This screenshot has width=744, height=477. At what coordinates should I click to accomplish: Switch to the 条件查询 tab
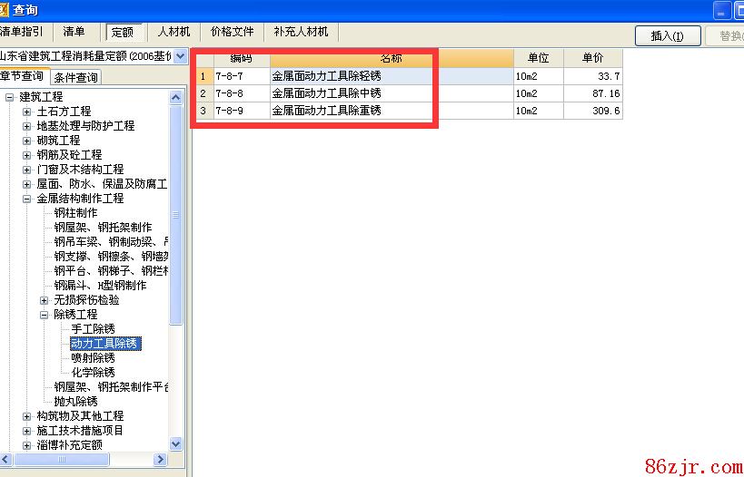tap(75, 78)
